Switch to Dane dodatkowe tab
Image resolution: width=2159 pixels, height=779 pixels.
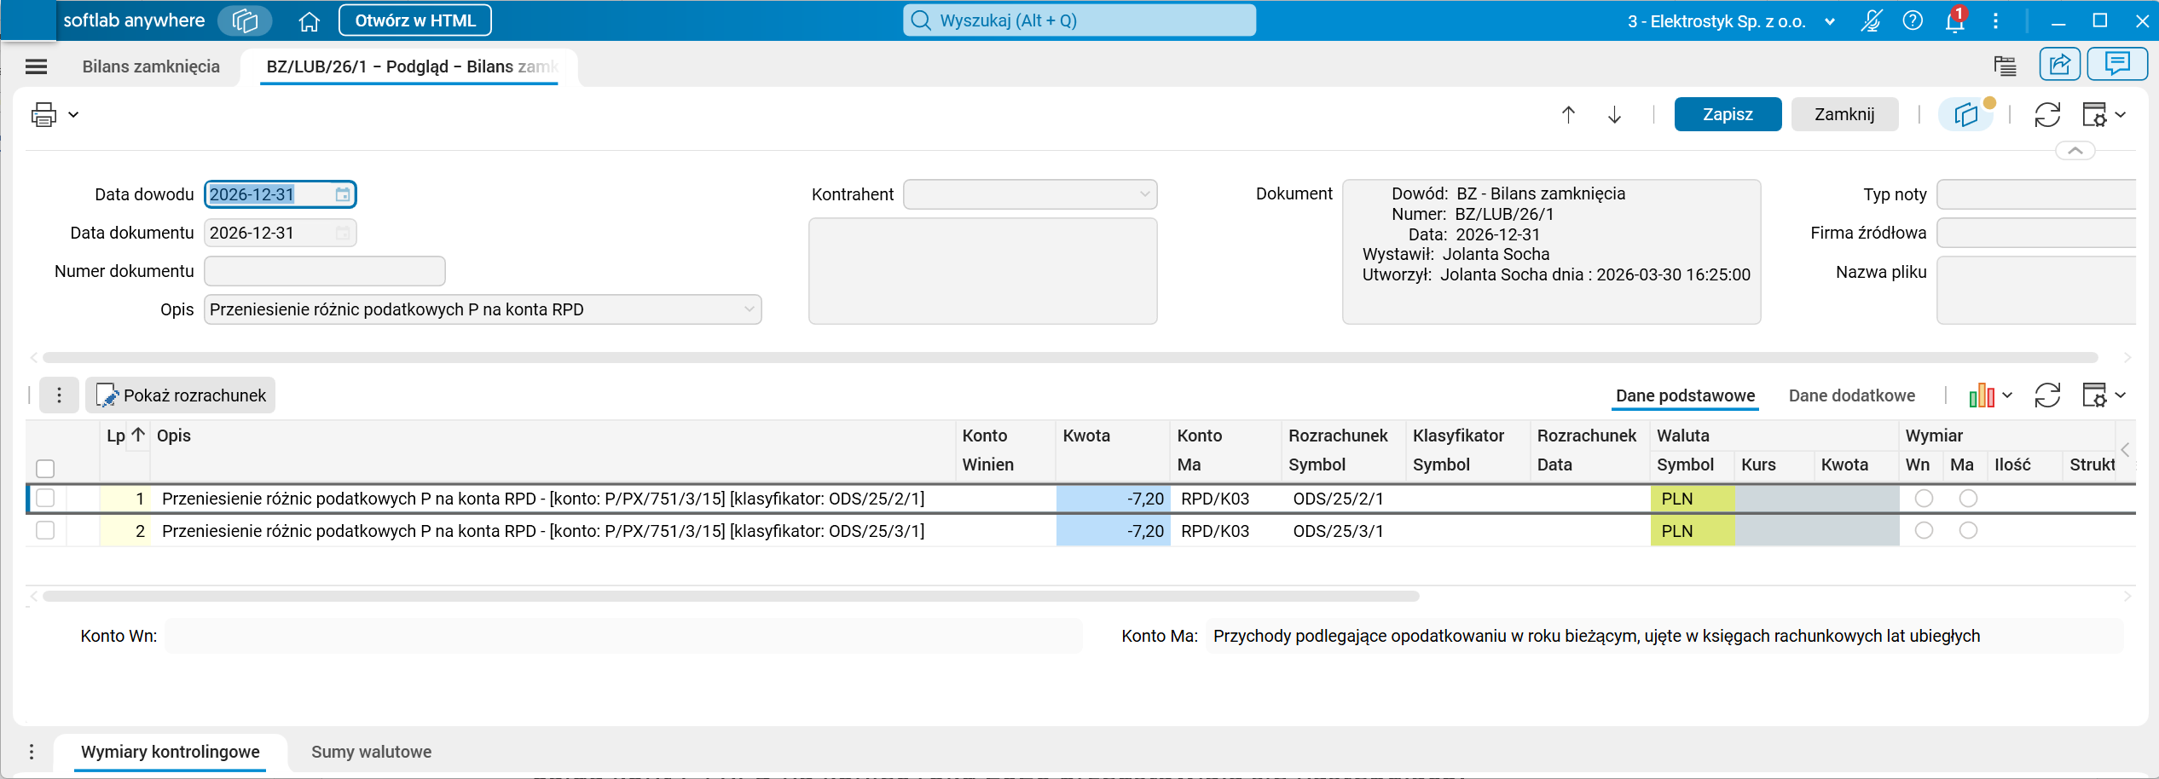[x=1851, y=395]
